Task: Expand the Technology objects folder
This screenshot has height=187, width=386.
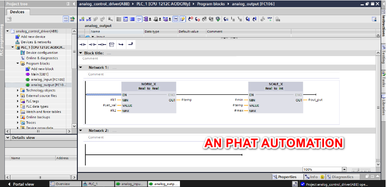Action: 18,90
